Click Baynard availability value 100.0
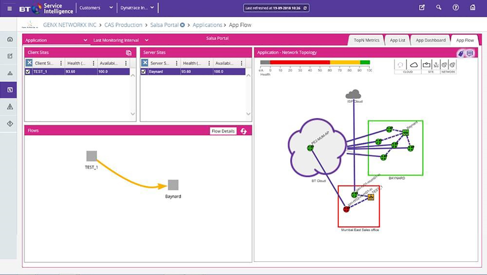Viewport: 487px width, 275px height. point(218,72)
